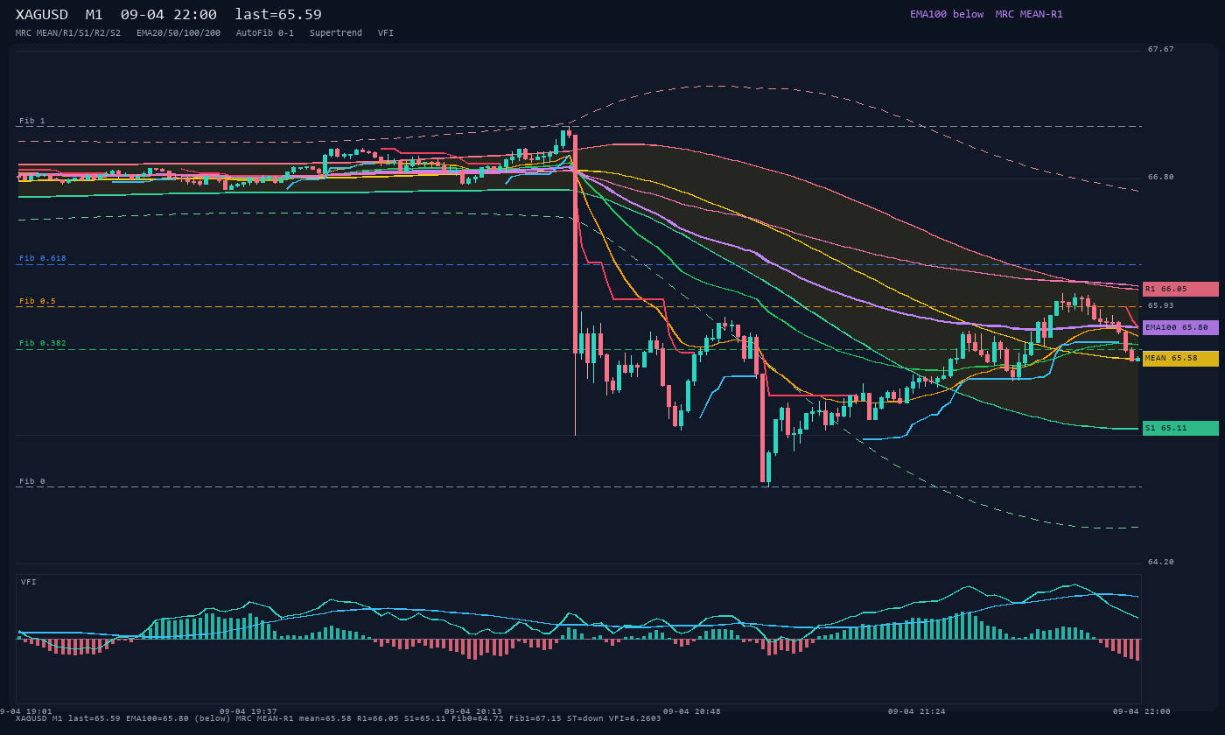Select the Fib 0 level label
The height and width of the screenshot is (735, 1225).
pyautogui.click(x=32, y=481)
